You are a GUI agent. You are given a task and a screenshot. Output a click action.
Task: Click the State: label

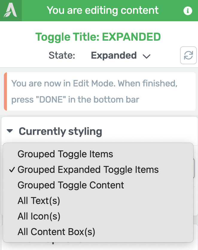62,55
